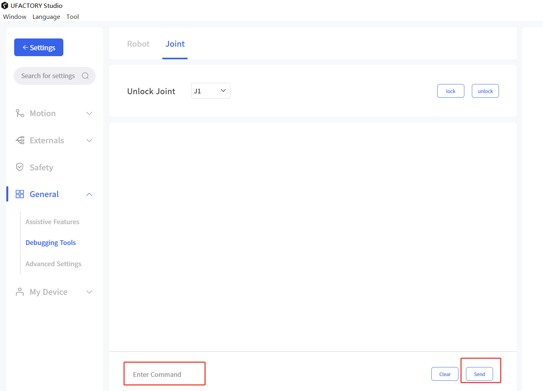Click the UFACTORY Studio logo icon
Image resolution: width=543 pixels, height=391 pixels.
5,5
